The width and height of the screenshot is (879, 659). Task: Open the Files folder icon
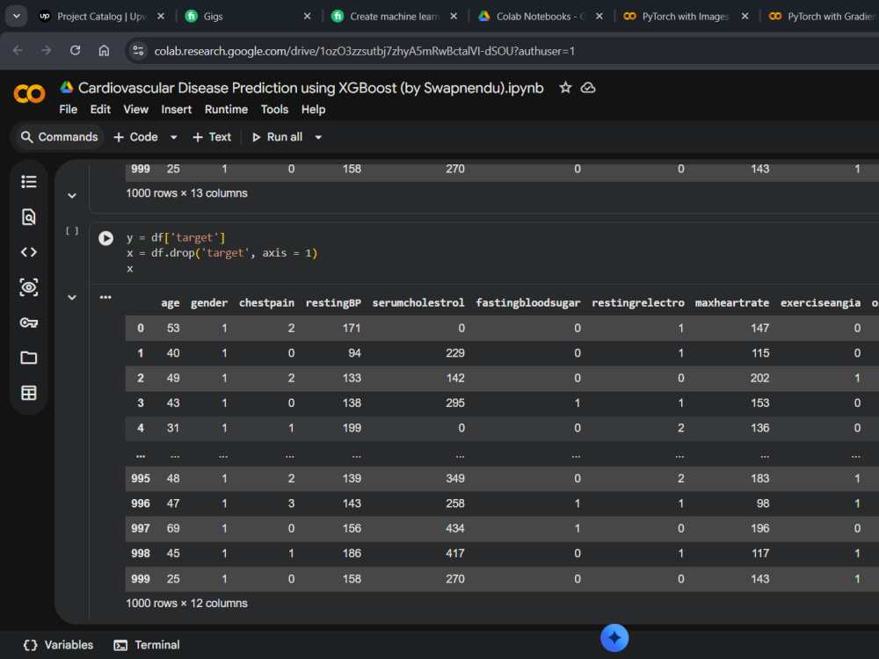29,358
